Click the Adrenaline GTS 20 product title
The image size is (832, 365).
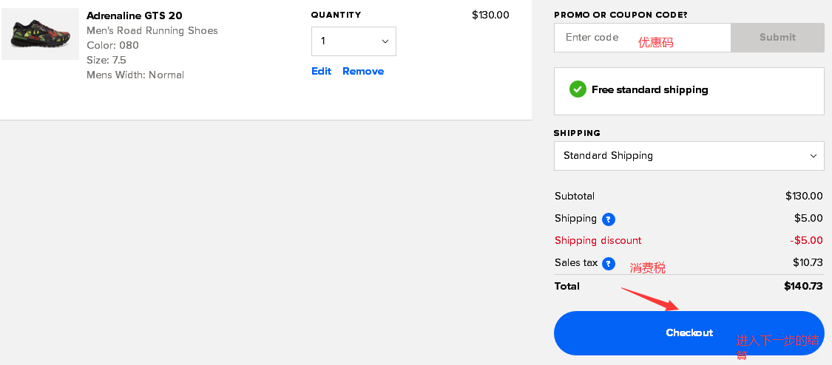click(135, 16)
